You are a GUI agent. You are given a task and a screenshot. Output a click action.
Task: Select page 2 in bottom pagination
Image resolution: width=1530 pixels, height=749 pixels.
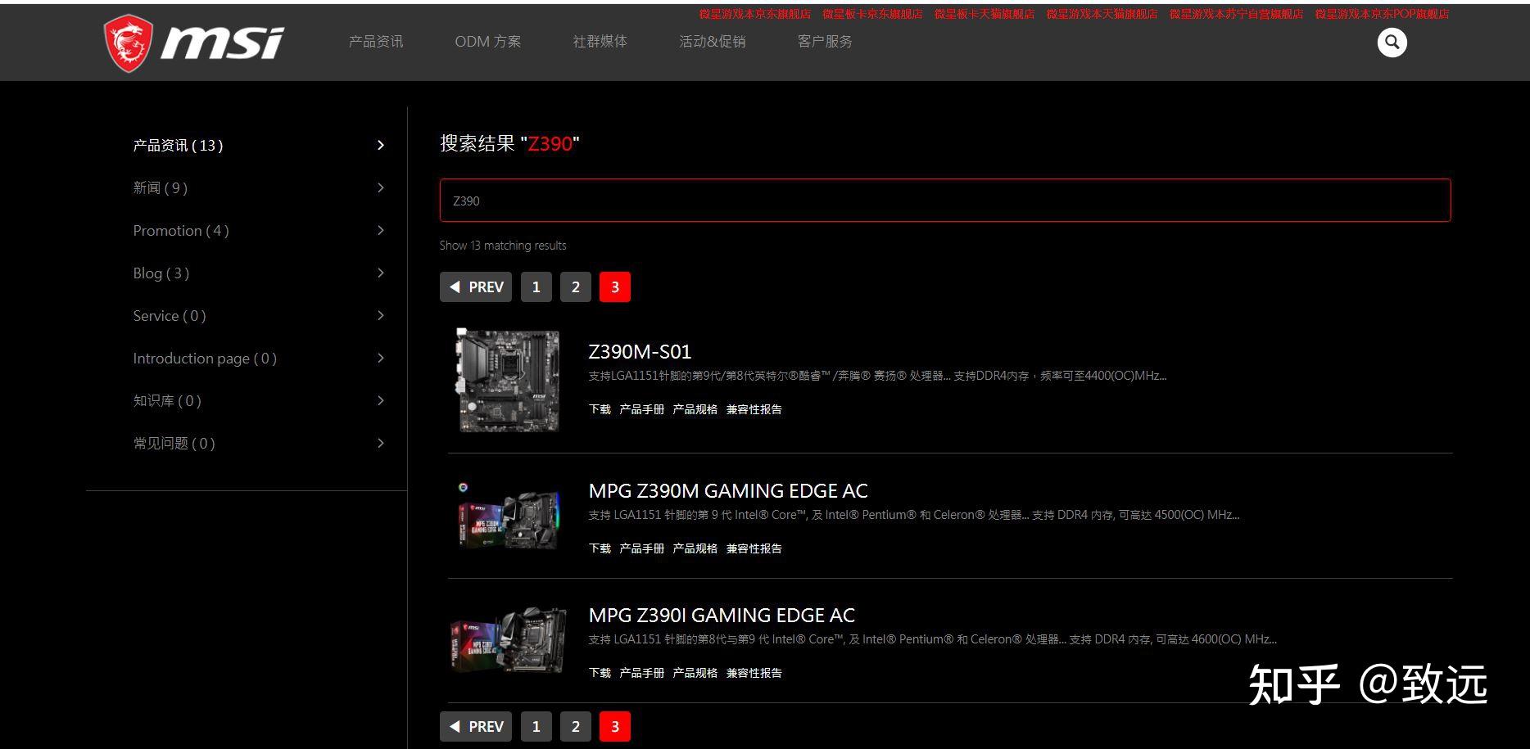coord(575,726)
